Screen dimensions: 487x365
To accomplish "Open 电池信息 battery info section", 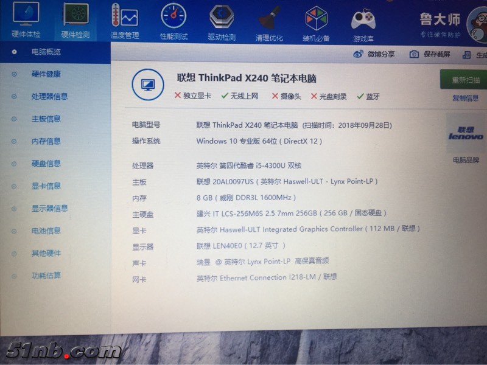I will click(x=46, y=231).
